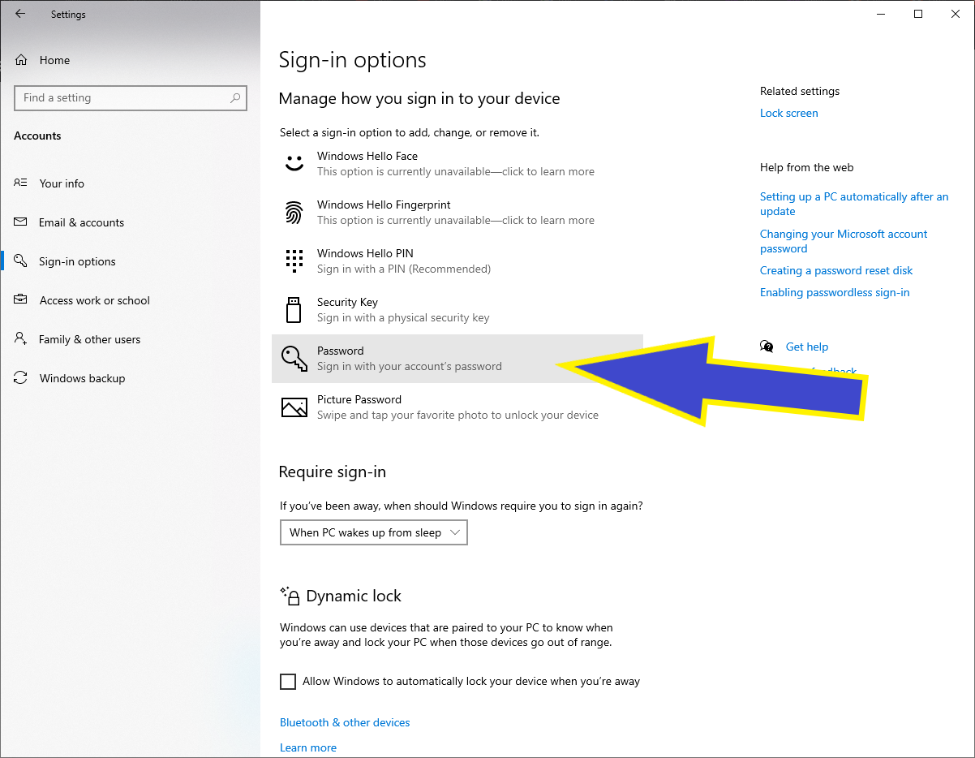This screenshot has width=975, height=758.
Task: Click the Picture Password image icon
Action: [294, 407]
